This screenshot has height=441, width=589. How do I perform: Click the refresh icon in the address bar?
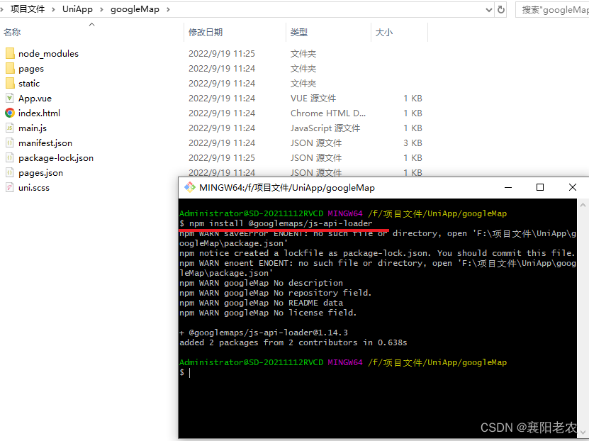coord(502,9)
